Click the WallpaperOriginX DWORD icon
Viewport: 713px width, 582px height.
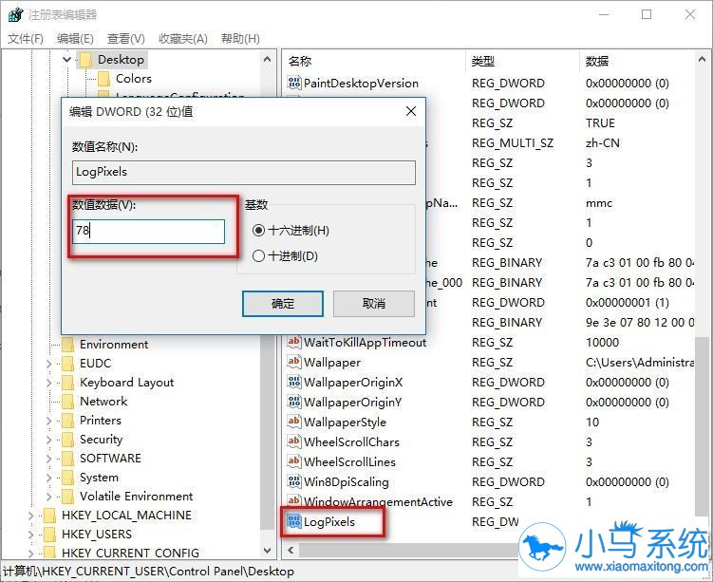(x=294, y=382)
